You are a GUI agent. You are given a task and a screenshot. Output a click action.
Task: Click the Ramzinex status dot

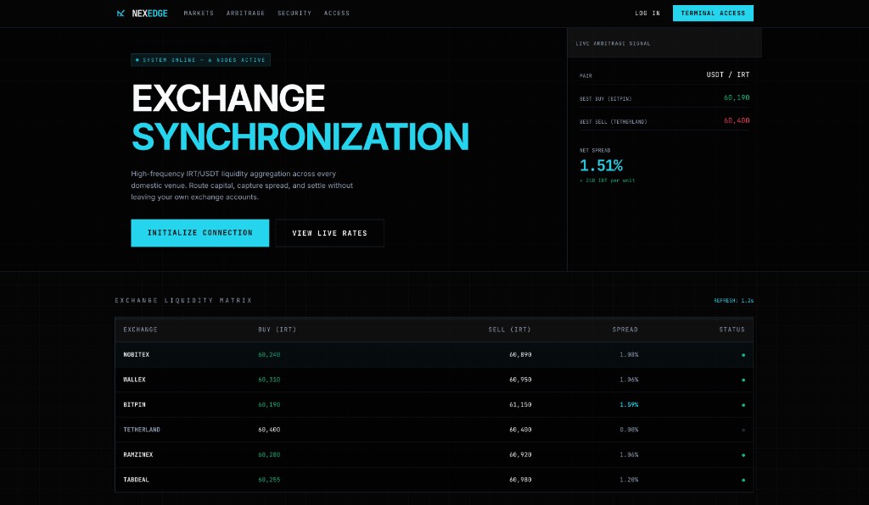tap(743, 455)
